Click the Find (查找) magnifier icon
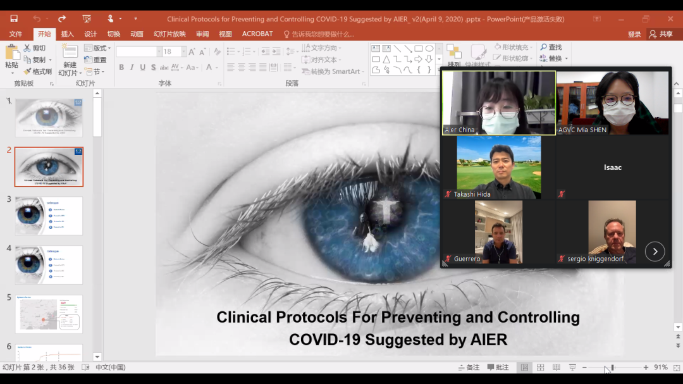The height and width of the screenshot is (384, 683). pyautogui.click(x=544, y=47)
